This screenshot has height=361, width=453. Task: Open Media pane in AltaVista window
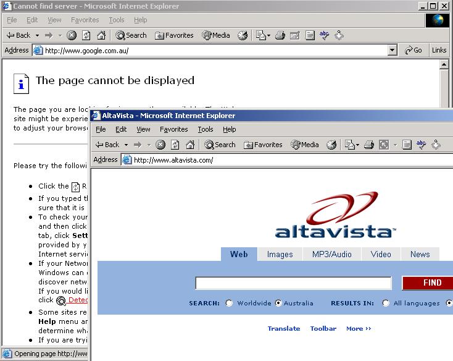click(305, 145)
